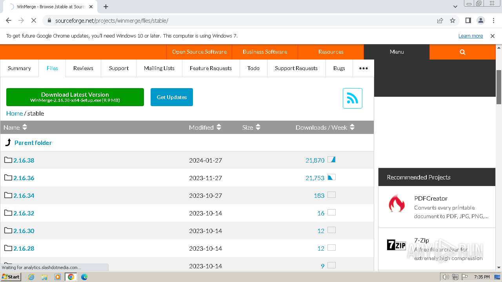Open the Support Requests tab

coord(296,68)
